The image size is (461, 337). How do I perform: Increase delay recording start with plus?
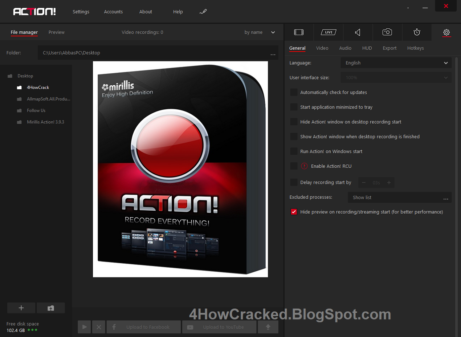[x=389, y=183]
